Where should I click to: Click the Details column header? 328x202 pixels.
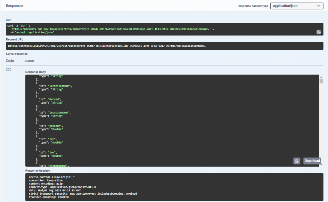tap(30, 61)
